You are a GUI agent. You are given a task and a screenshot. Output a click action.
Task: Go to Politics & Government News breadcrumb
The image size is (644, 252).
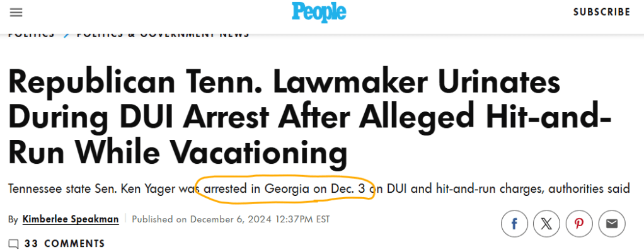(x=163, y=34)
